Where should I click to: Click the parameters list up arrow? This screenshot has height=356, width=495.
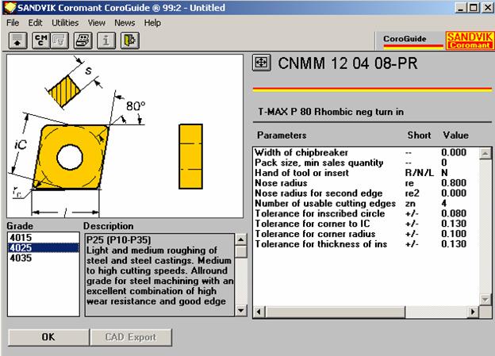(x=485, y=154)
